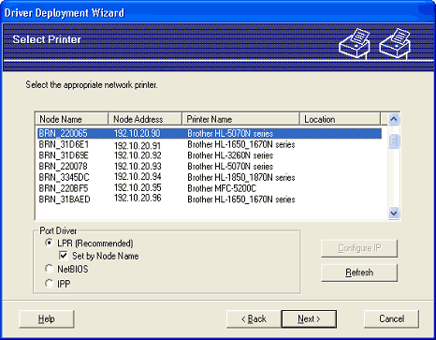Go back with the Back button
The image size is (436, 340).
tap(254, 318)
